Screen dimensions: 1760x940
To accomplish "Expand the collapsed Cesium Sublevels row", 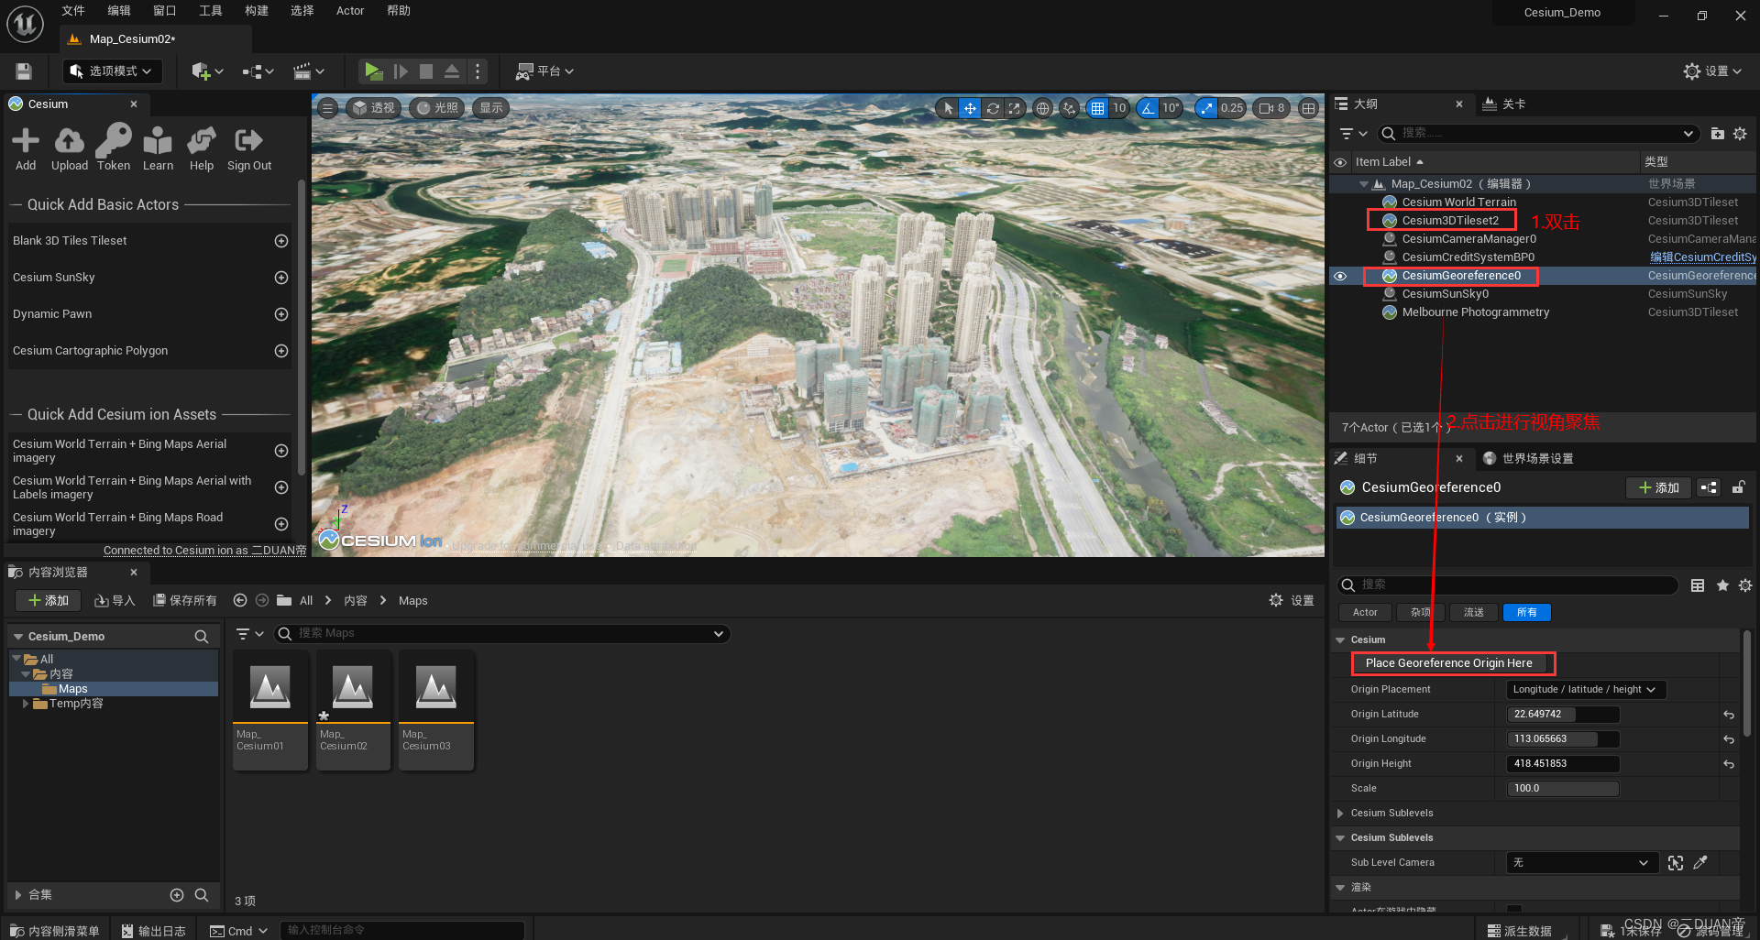I will pyautogui.click(x=1340, y=814).
